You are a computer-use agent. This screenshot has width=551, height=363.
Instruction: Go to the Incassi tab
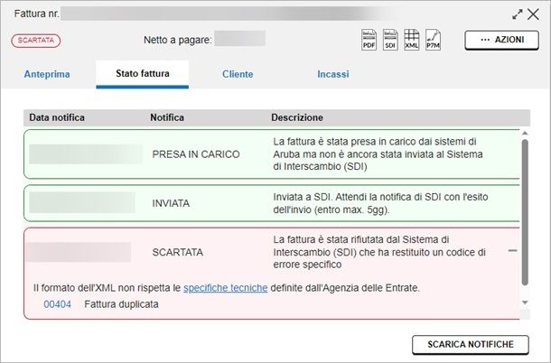(333, 74)
